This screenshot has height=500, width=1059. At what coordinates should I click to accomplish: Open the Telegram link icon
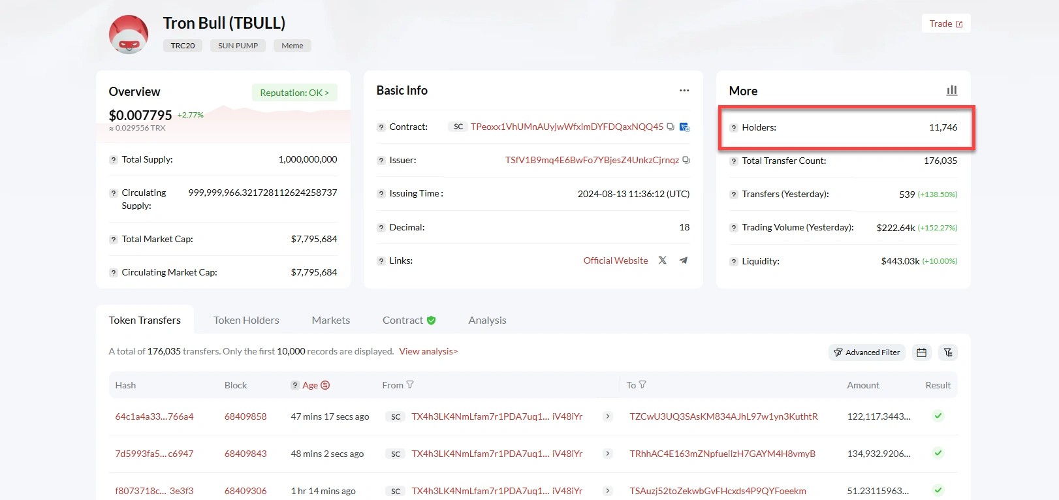point(684,260)
